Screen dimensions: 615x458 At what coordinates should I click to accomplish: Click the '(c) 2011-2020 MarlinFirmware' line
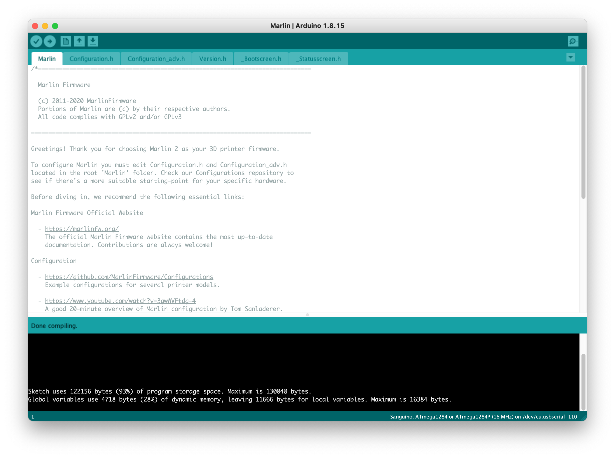tap(87, 101)
